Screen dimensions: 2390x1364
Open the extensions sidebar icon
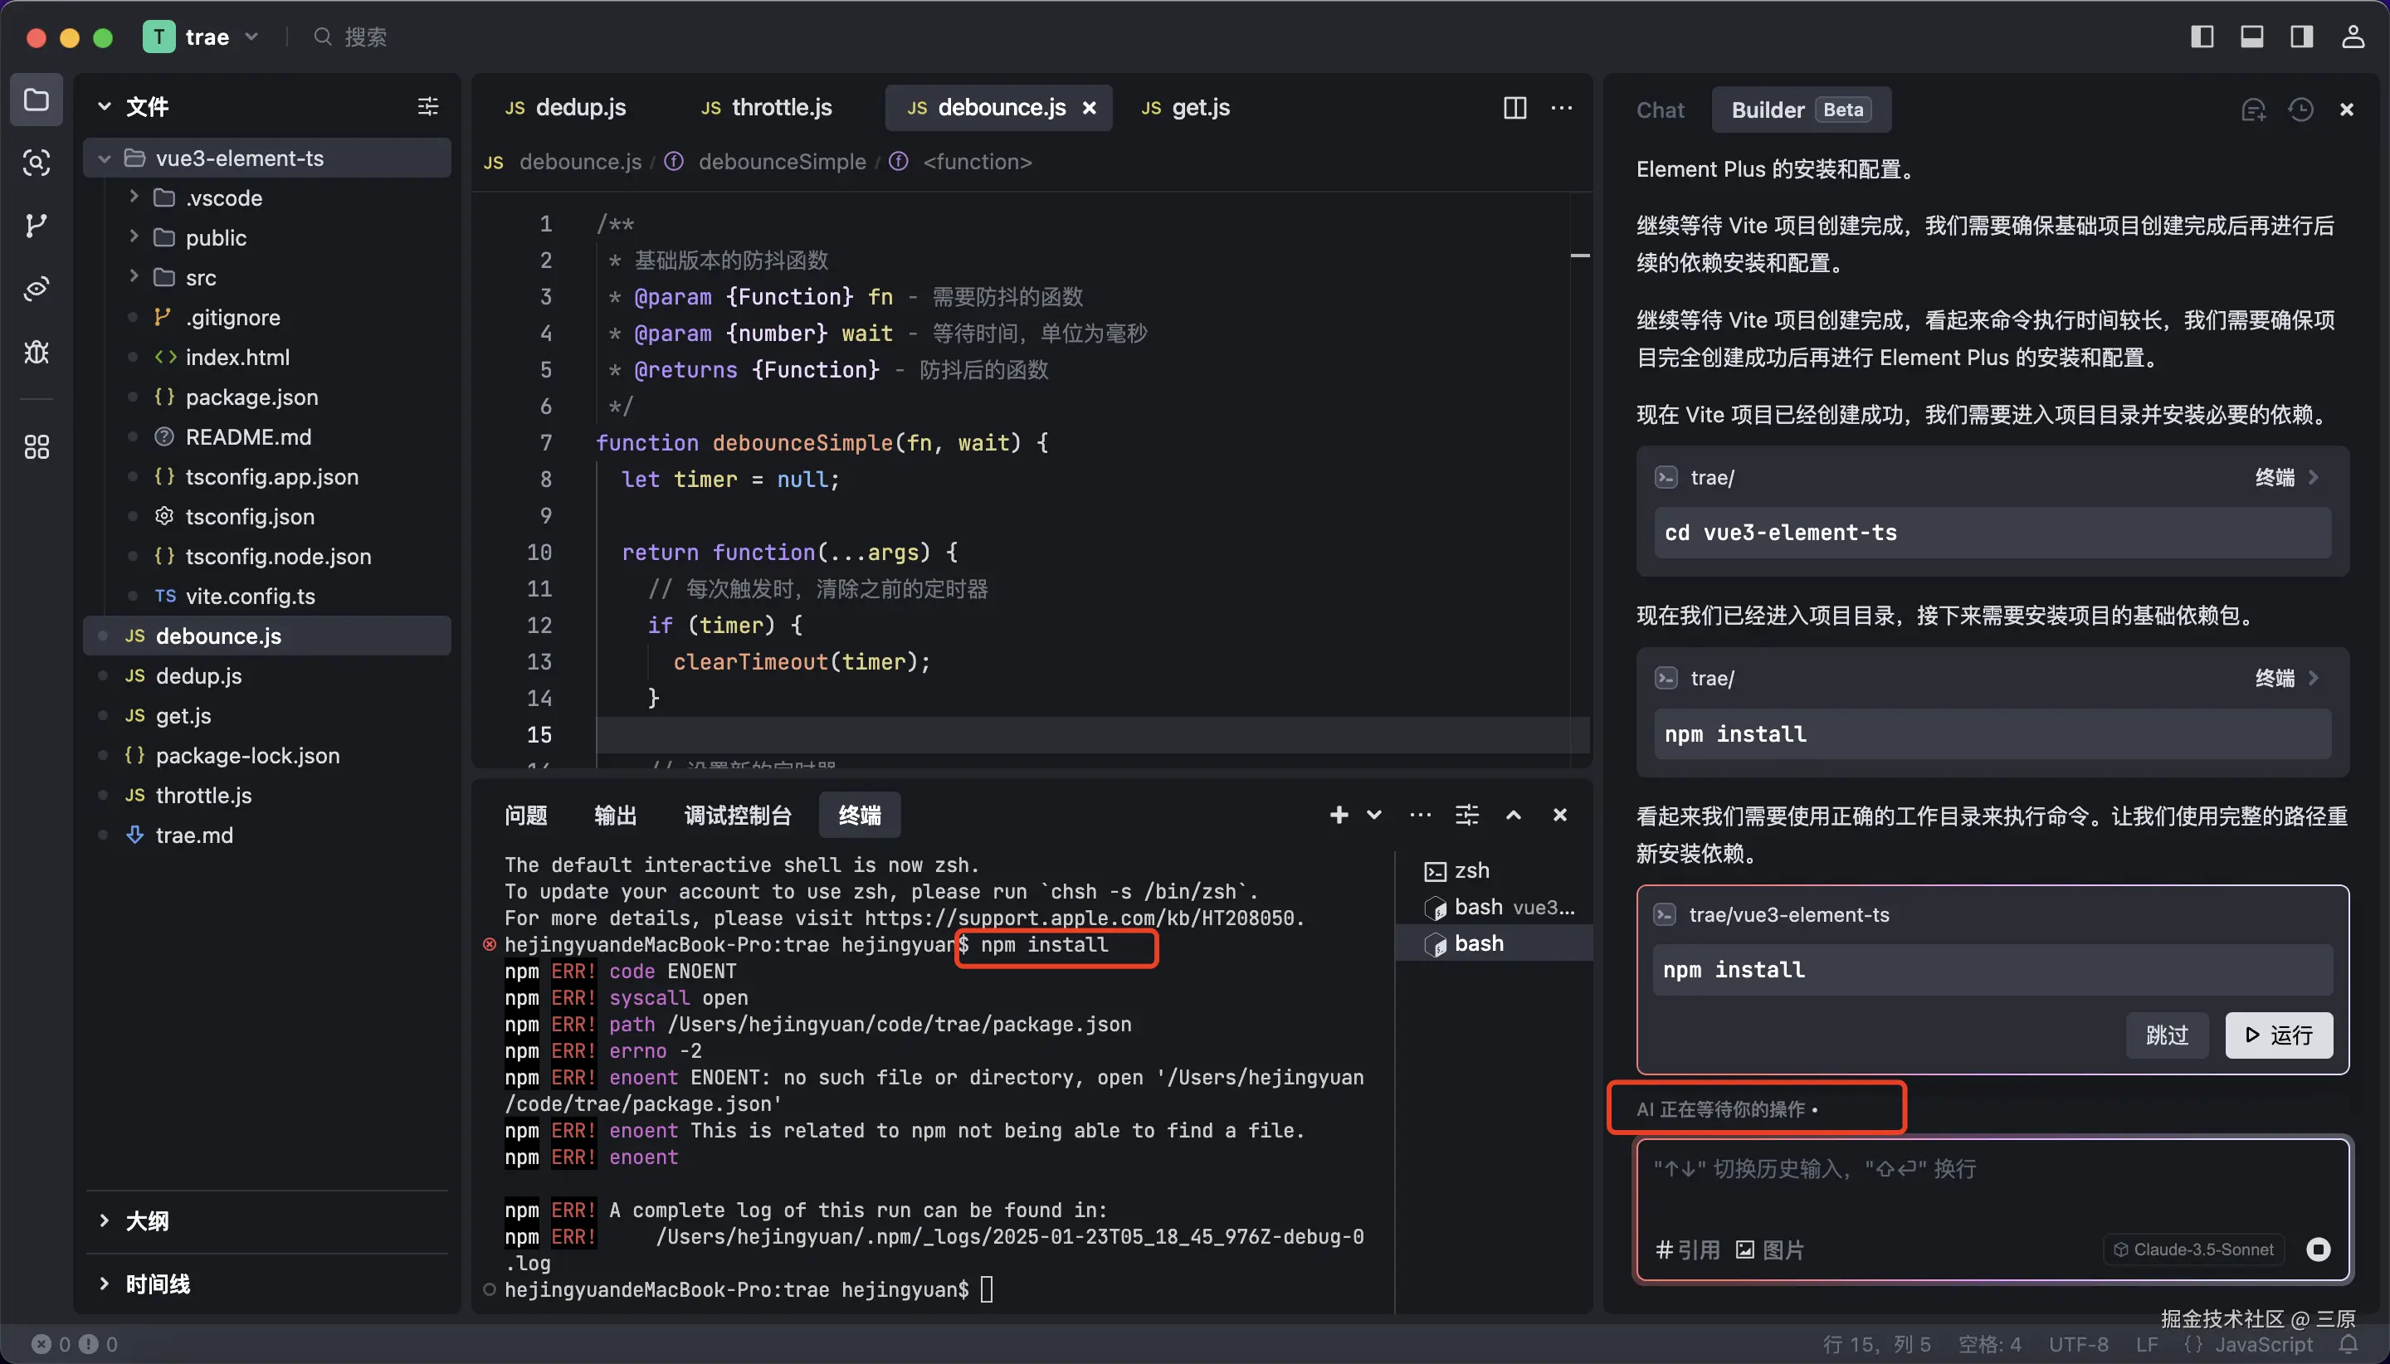tap(36, 447)
